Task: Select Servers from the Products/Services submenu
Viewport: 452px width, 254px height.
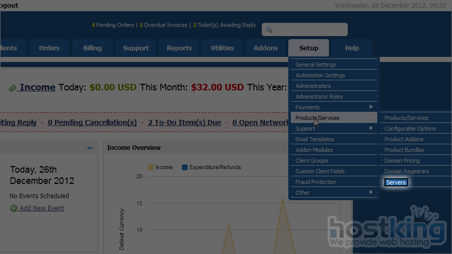Action: tap(396, 182)
